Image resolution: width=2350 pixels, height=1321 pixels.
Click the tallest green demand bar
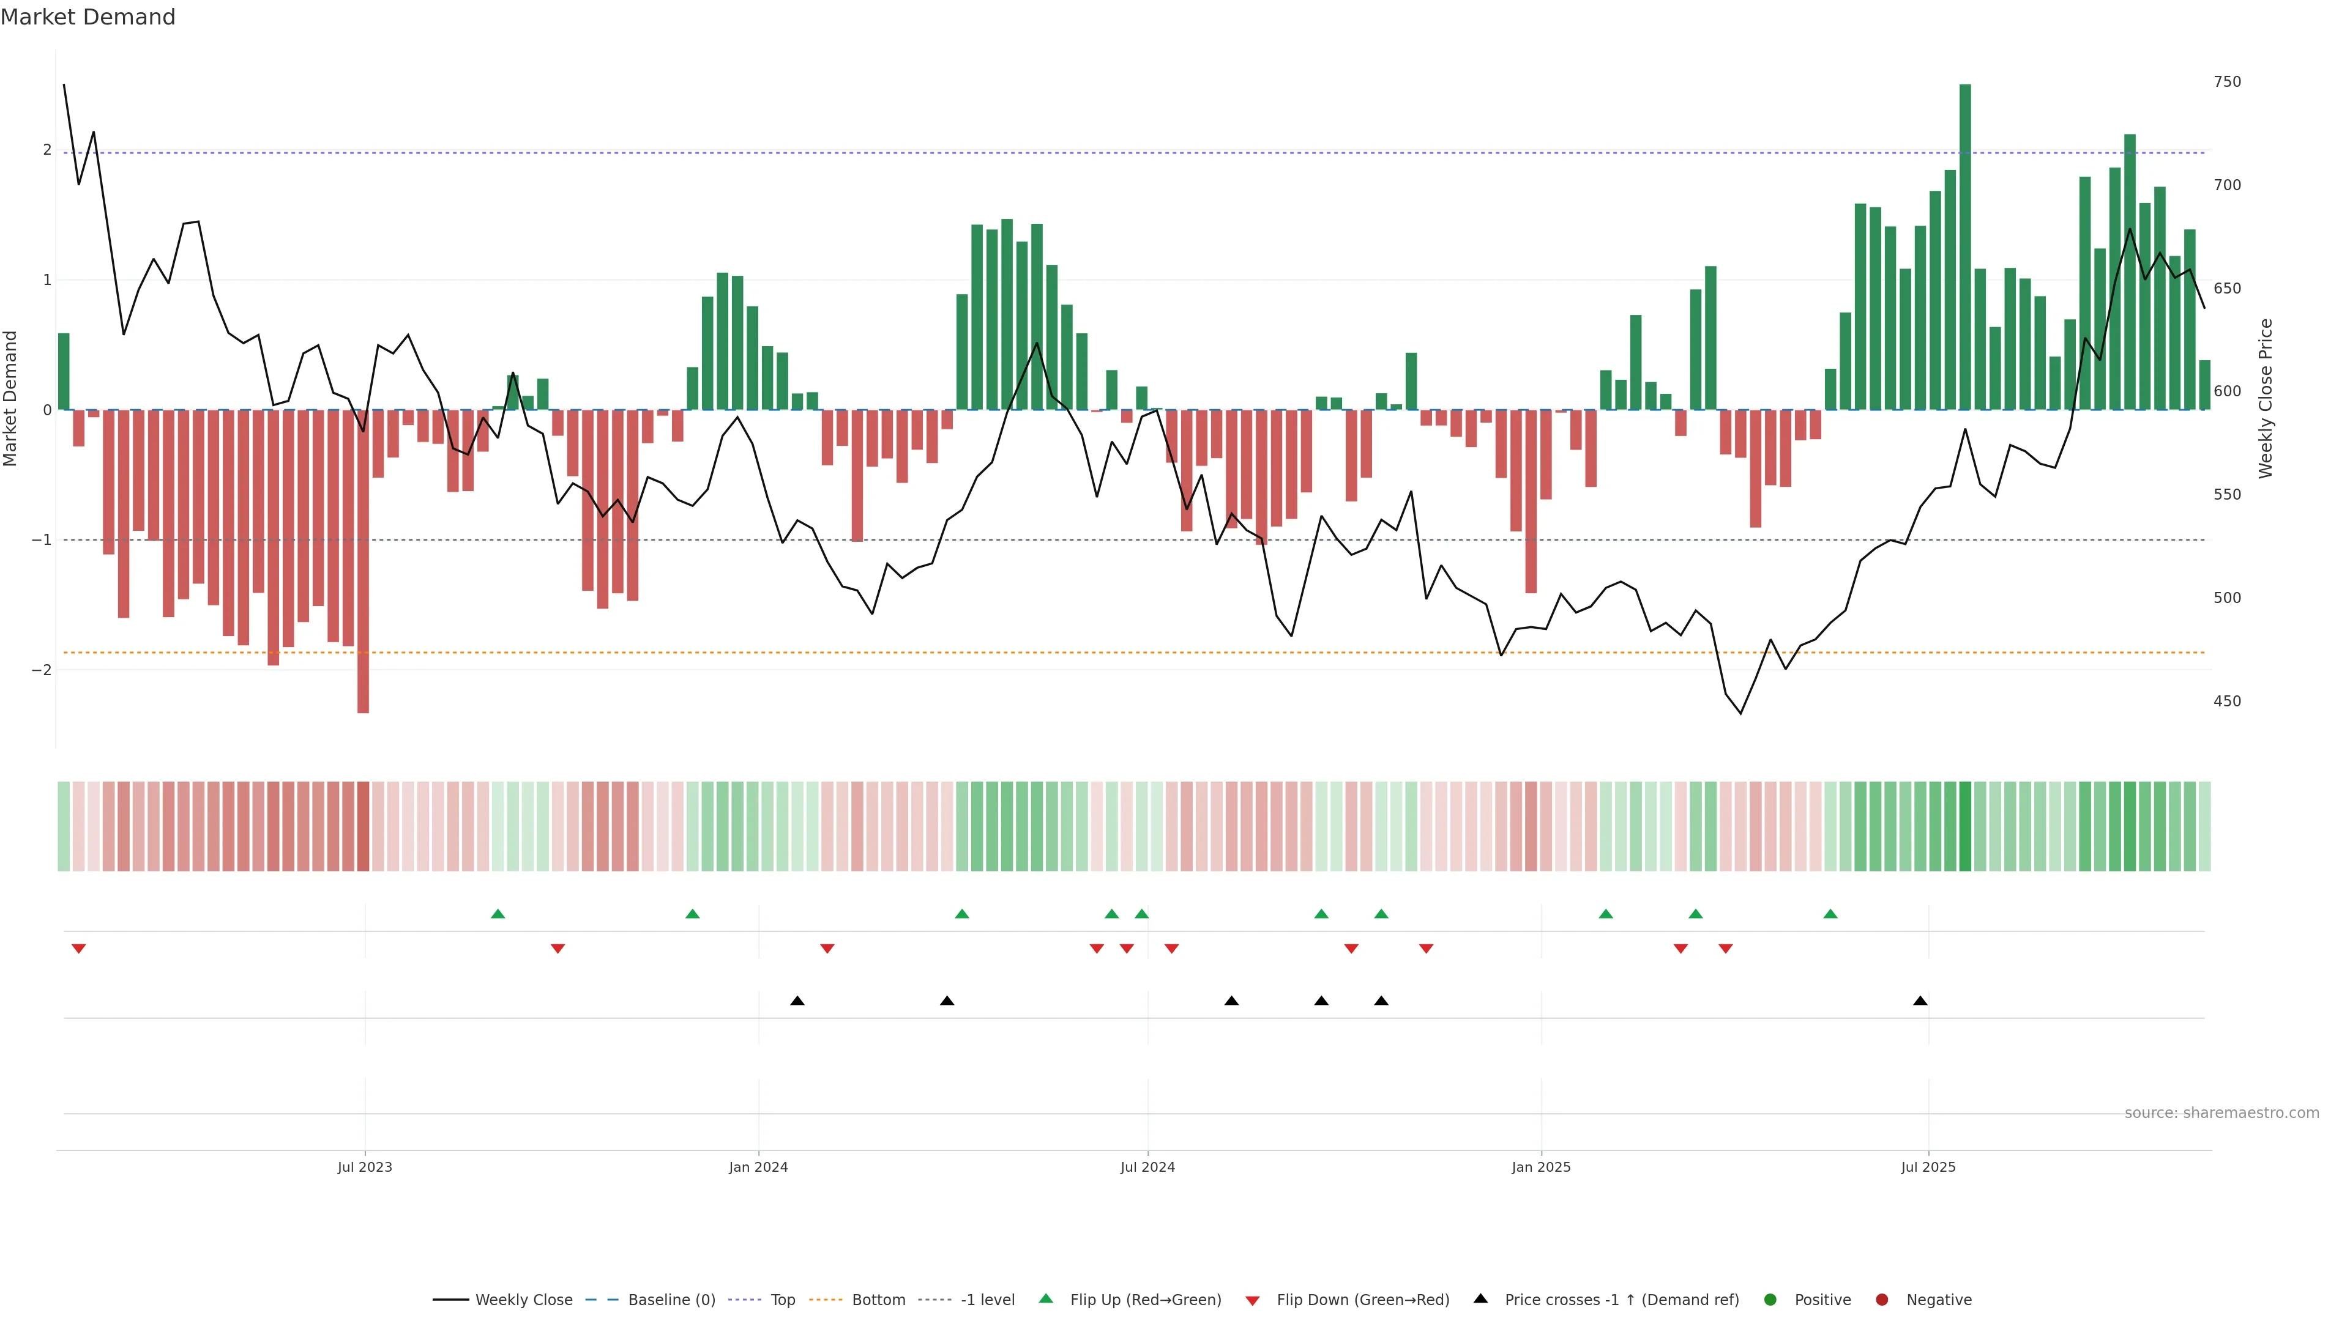pos(1965,246)
